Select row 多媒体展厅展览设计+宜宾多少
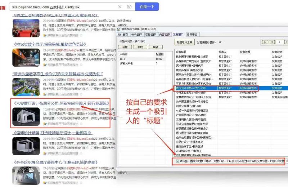 pos(231,61)
